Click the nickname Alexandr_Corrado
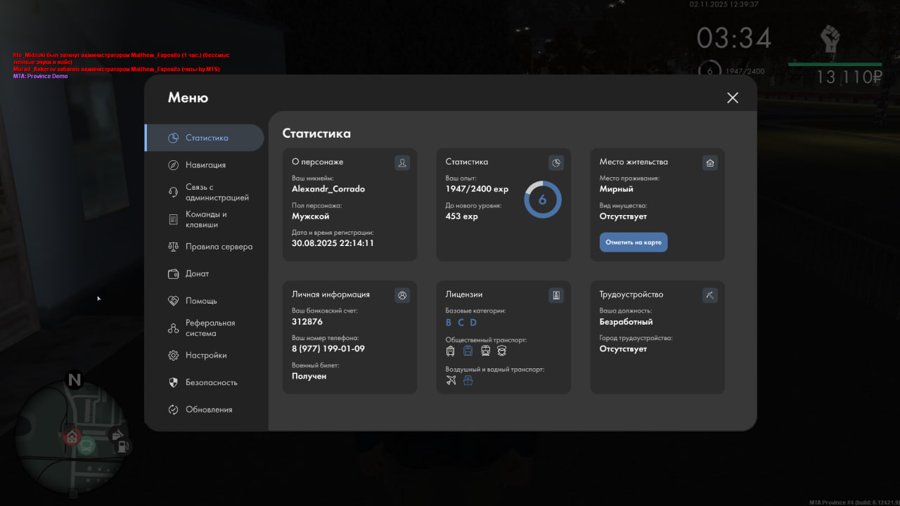This screenshot has width=900, height=506. click(328, 189)
